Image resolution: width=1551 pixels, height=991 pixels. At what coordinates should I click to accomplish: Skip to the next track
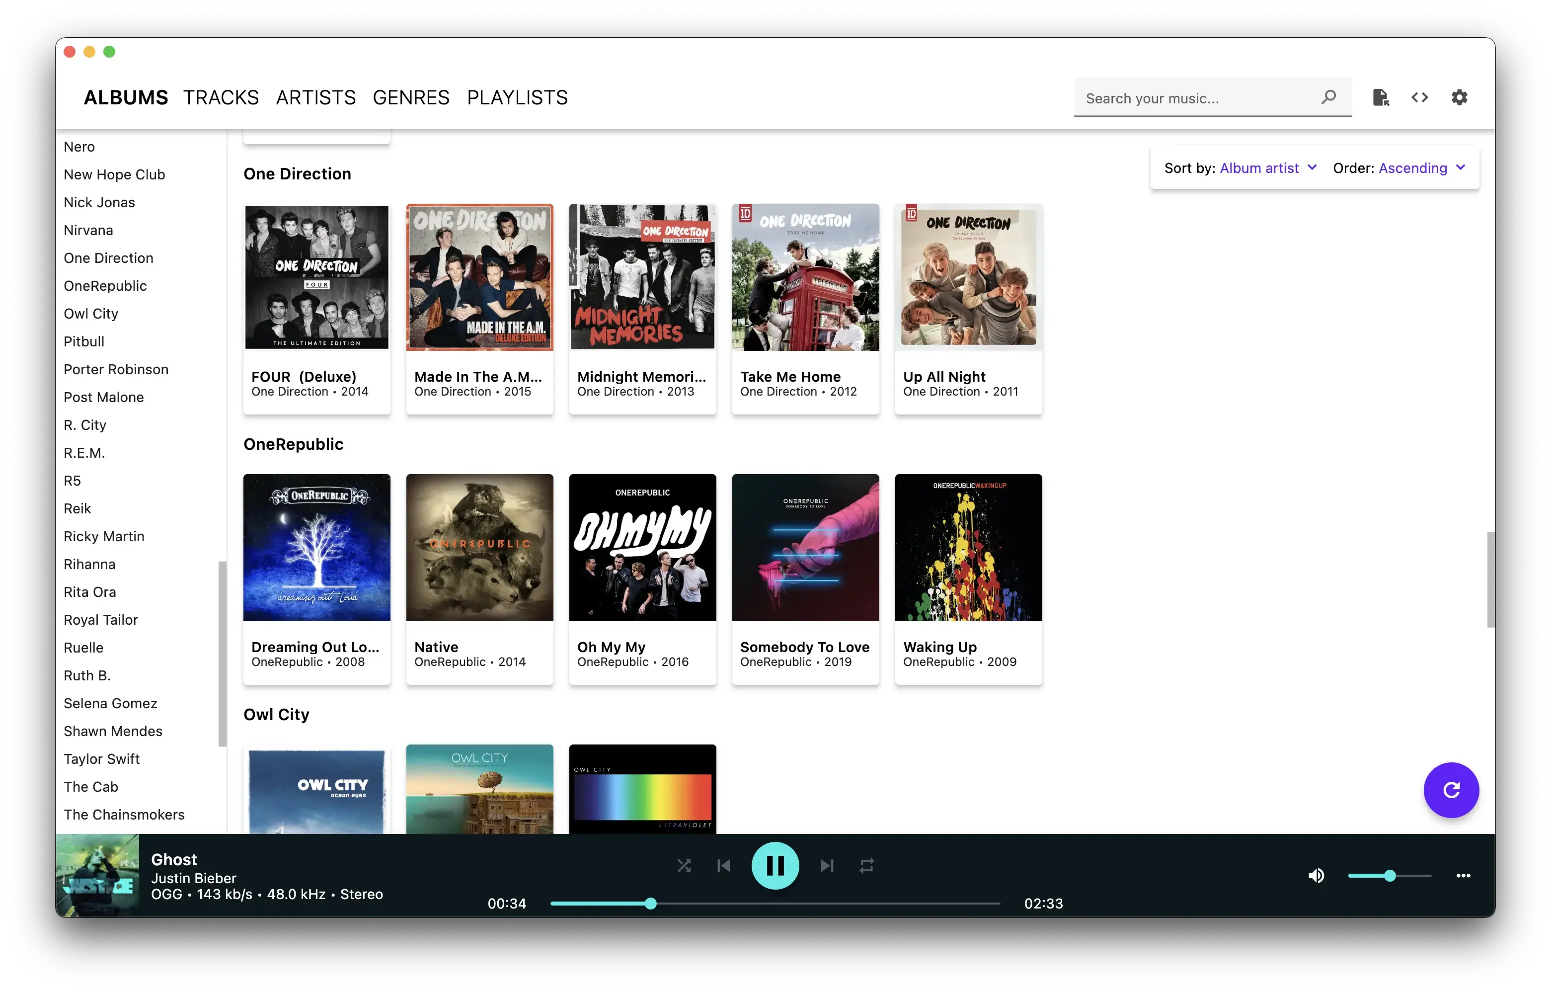click(827, 865)
